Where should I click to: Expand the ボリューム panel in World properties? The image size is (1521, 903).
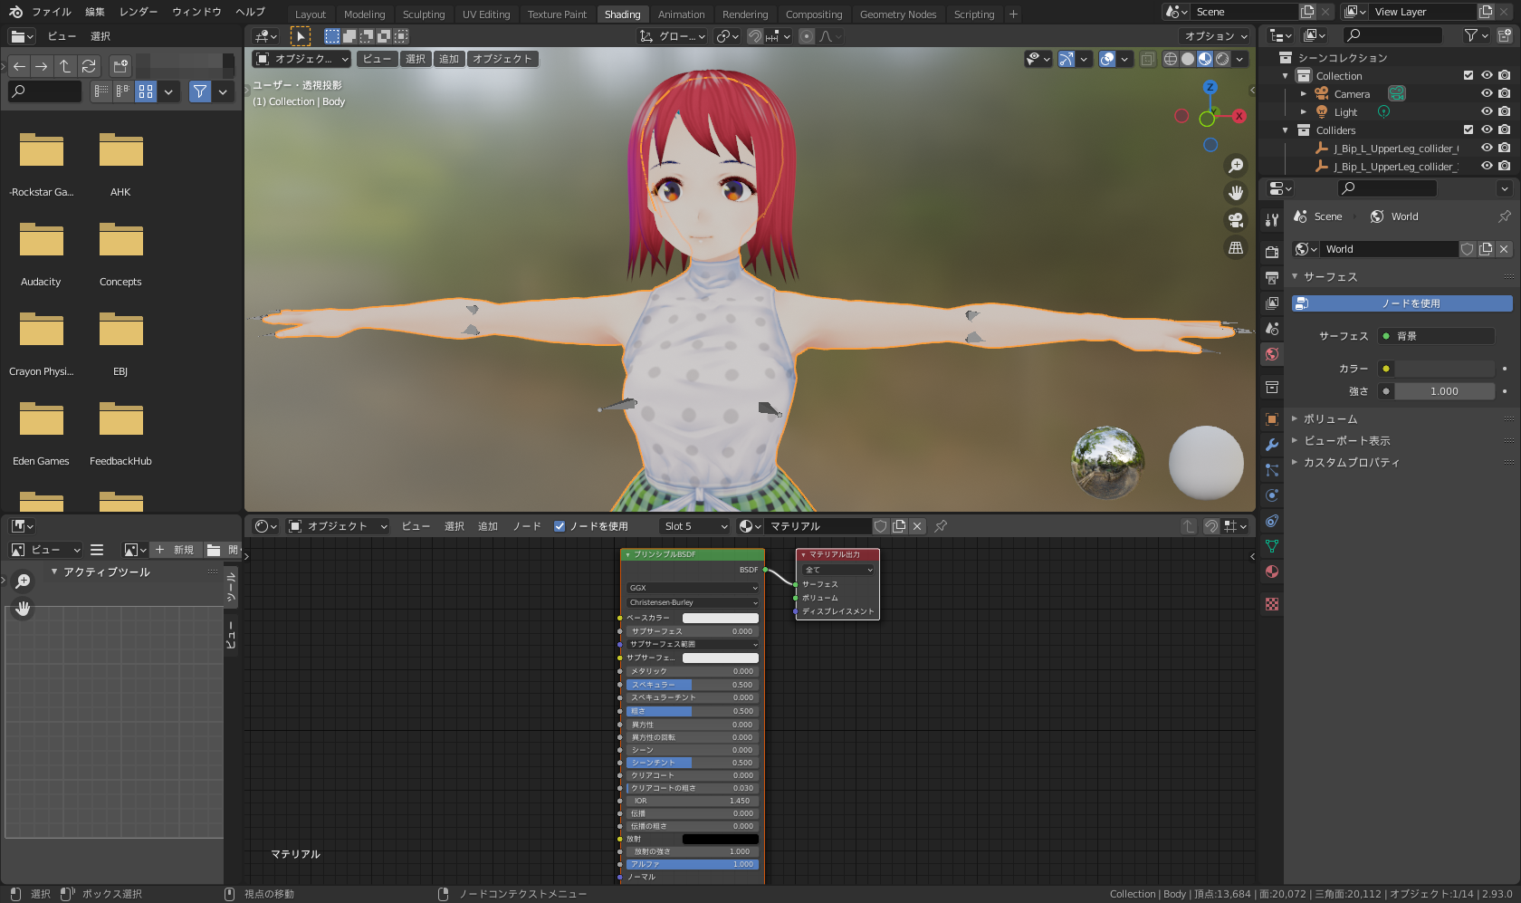pos(1330,418)
